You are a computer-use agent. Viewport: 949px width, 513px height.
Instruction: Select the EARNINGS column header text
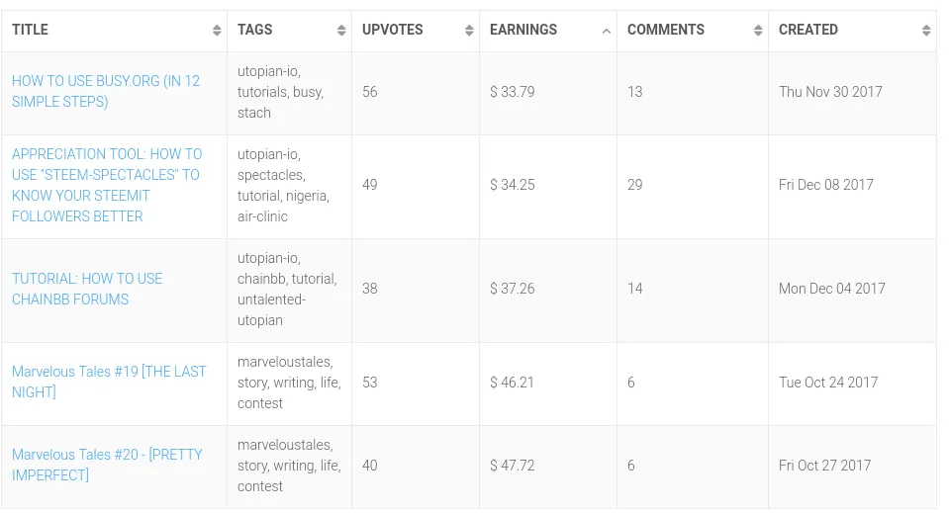click(x=523, y=30)
